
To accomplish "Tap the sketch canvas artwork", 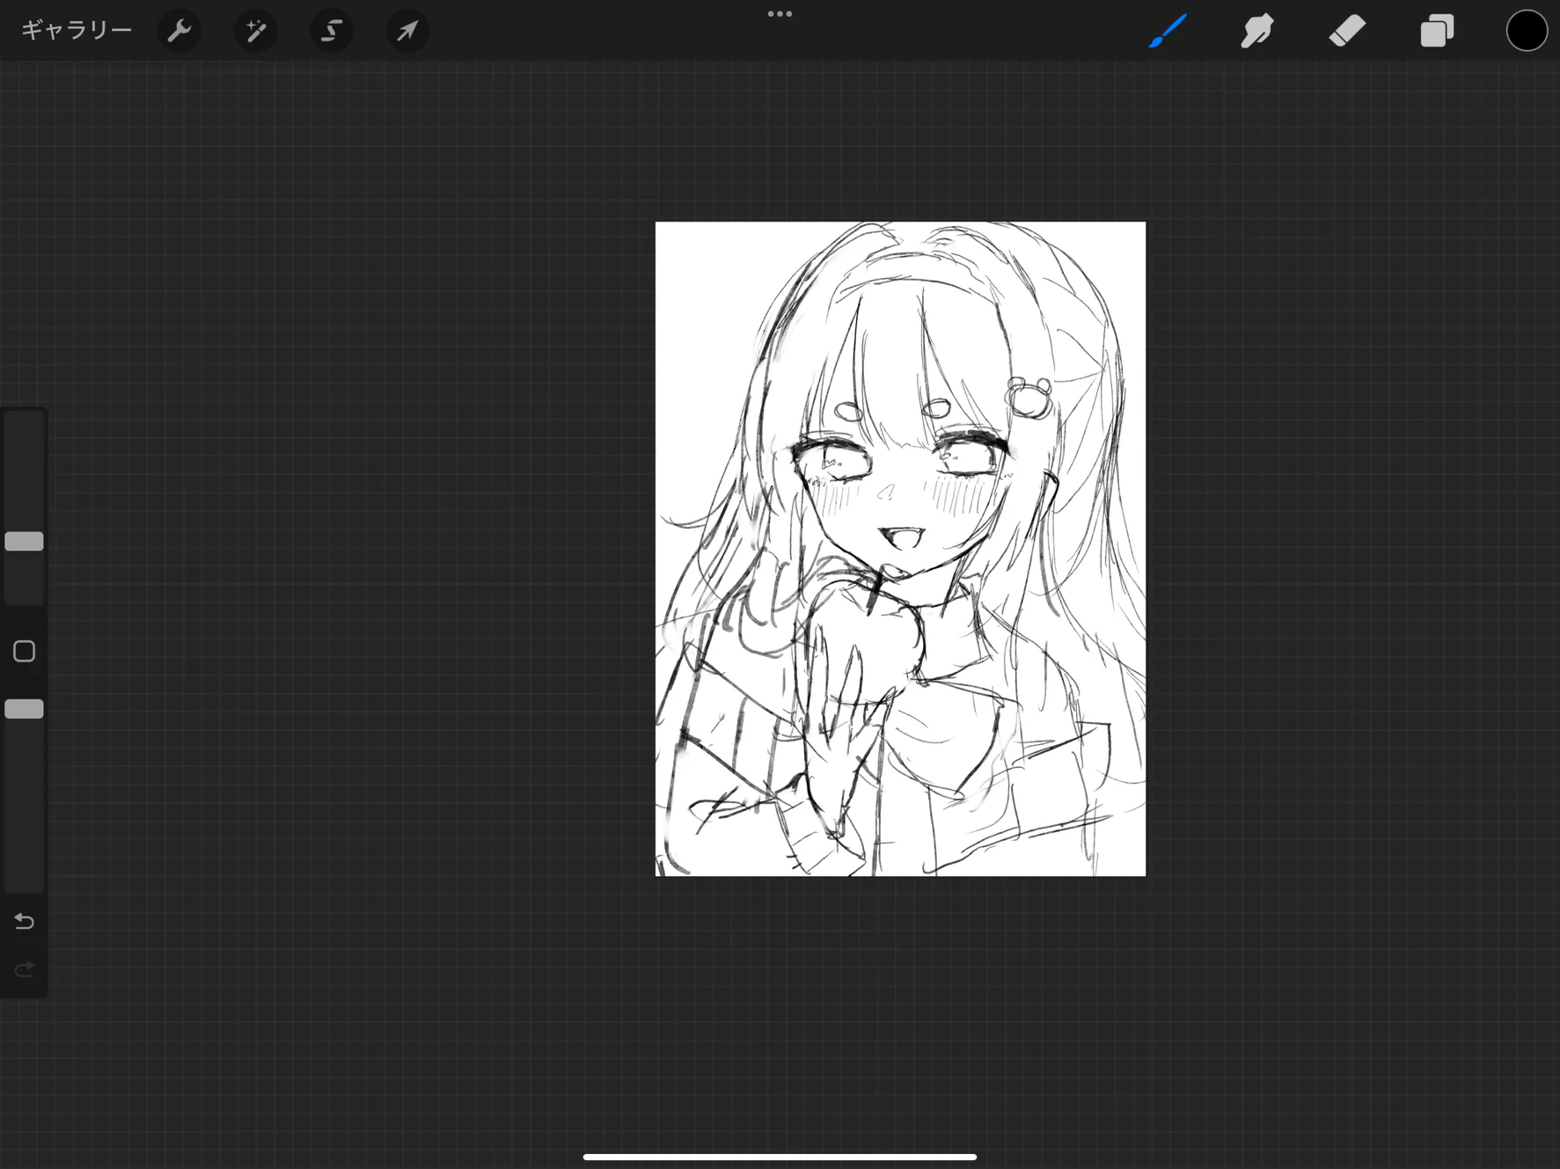I will 900,549.
